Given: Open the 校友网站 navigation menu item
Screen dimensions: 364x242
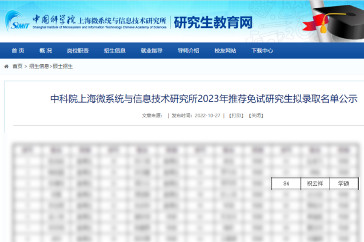Looking at the screenshot, I should [226, 50].
